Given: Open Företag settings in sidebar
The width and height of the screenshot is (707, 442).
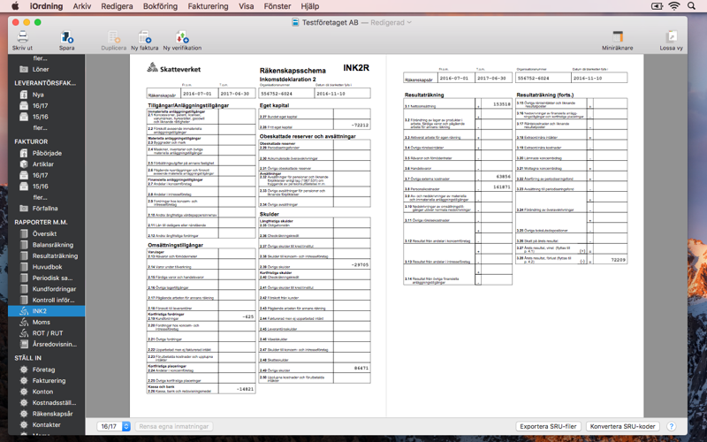Looking at the screenshot, I should pyautogui.click(x=43, y=370).
